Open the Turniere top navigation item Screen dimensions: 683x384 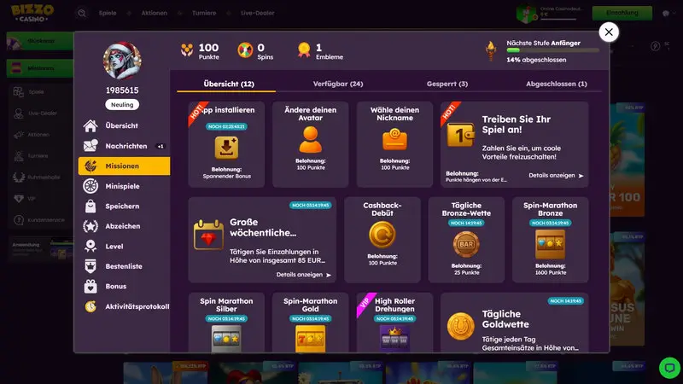point(204,13)
